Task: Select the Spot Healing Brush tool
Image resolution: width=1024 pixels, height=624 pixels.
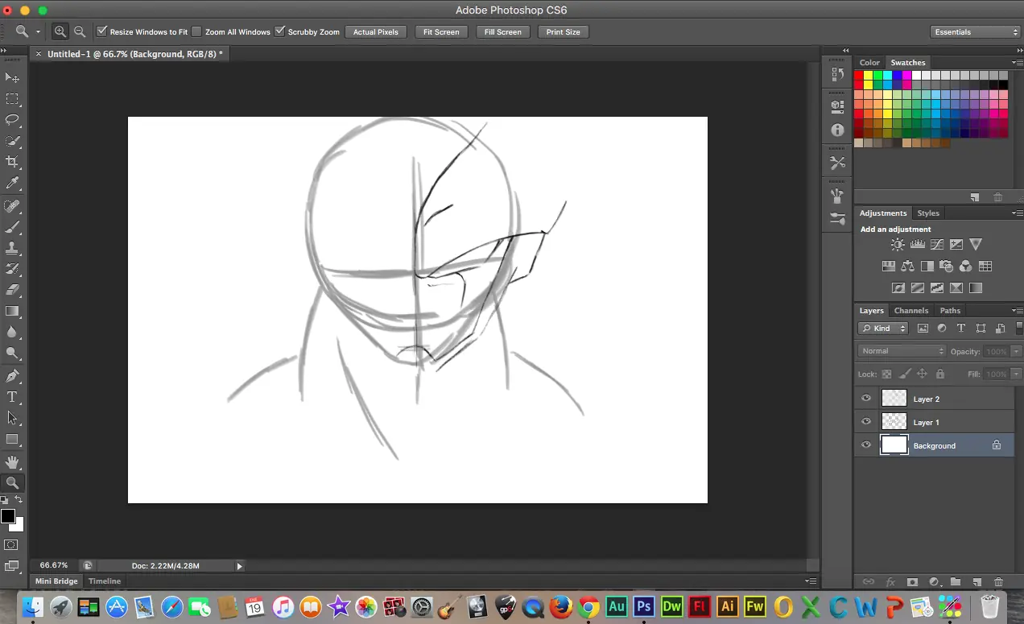Action: click(x=13, y=206)
